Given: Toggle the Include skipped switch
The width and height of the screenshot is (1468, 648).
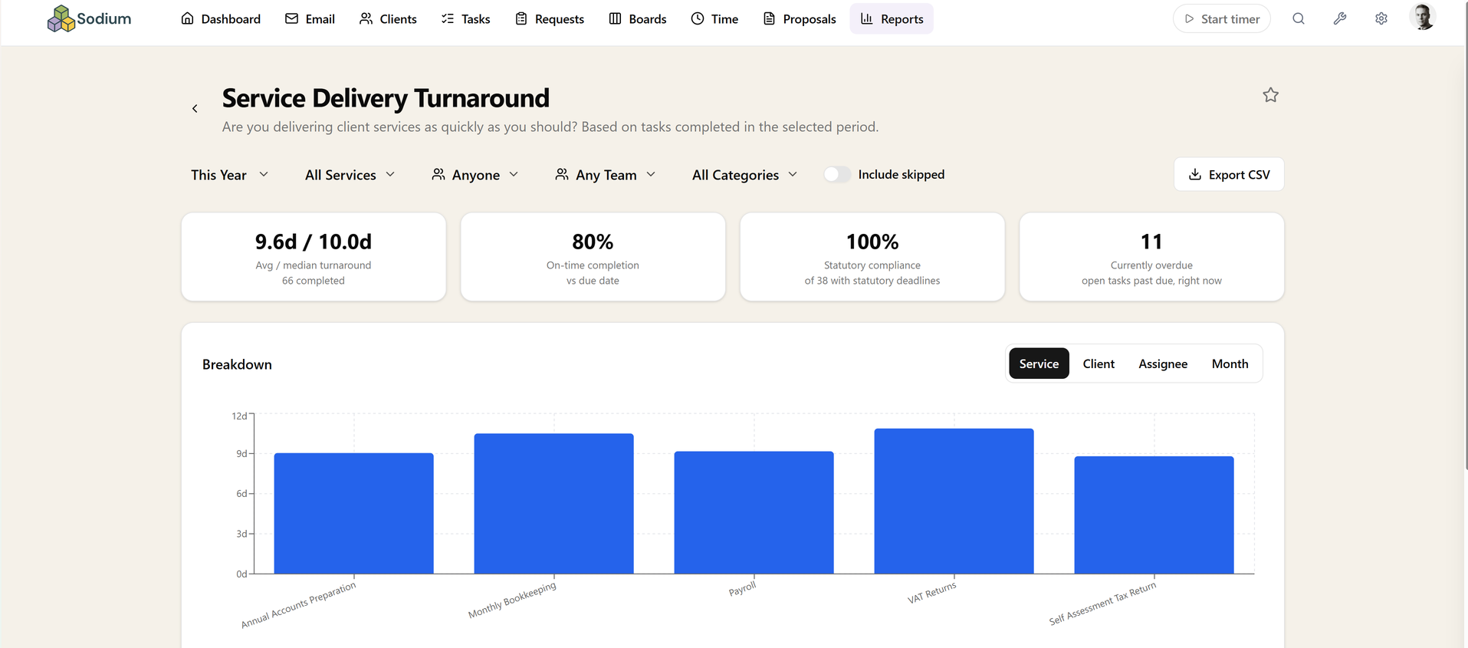Looking at the screenshot, I should click(837, 174).
